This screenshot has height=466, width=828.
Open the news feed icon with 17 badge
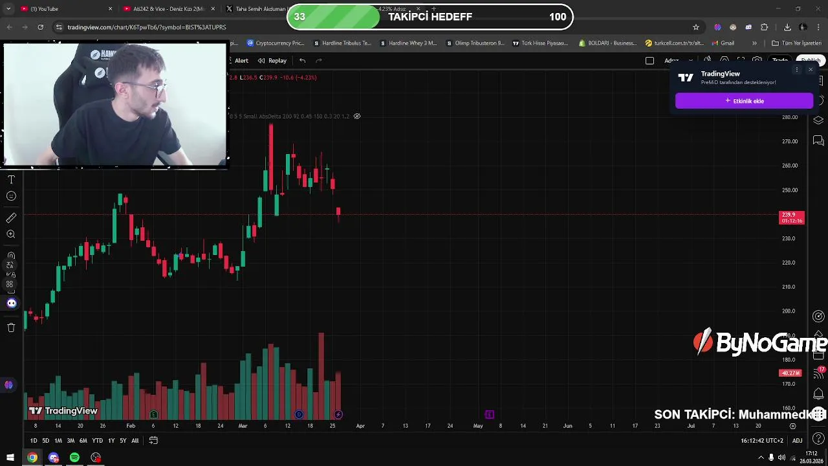[x=819, y=374]
